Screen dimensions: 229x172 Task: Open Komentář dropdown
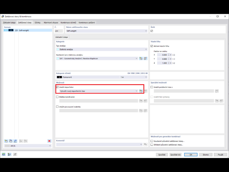[x=141, y=144]
